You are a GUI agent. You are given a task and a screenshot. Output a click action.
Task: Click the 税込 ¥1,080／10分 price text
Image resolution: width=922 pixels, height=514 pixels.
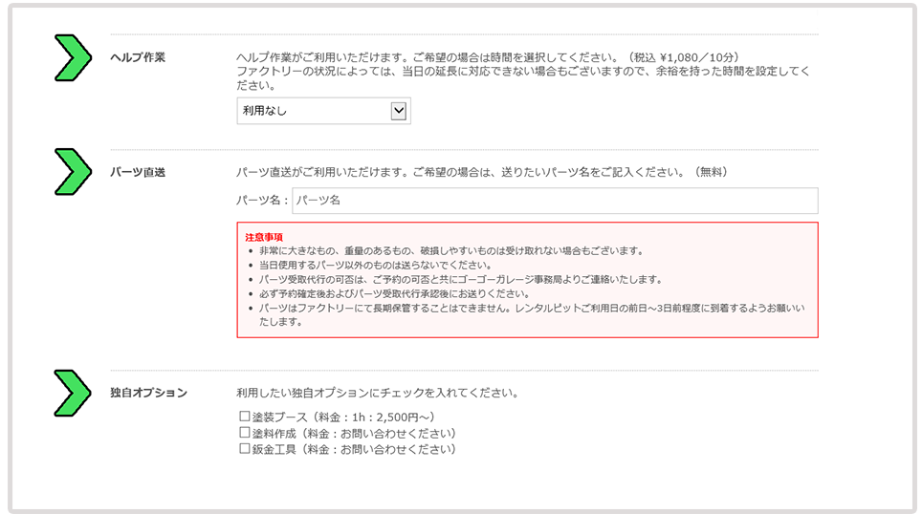click(x=685, y=57)
